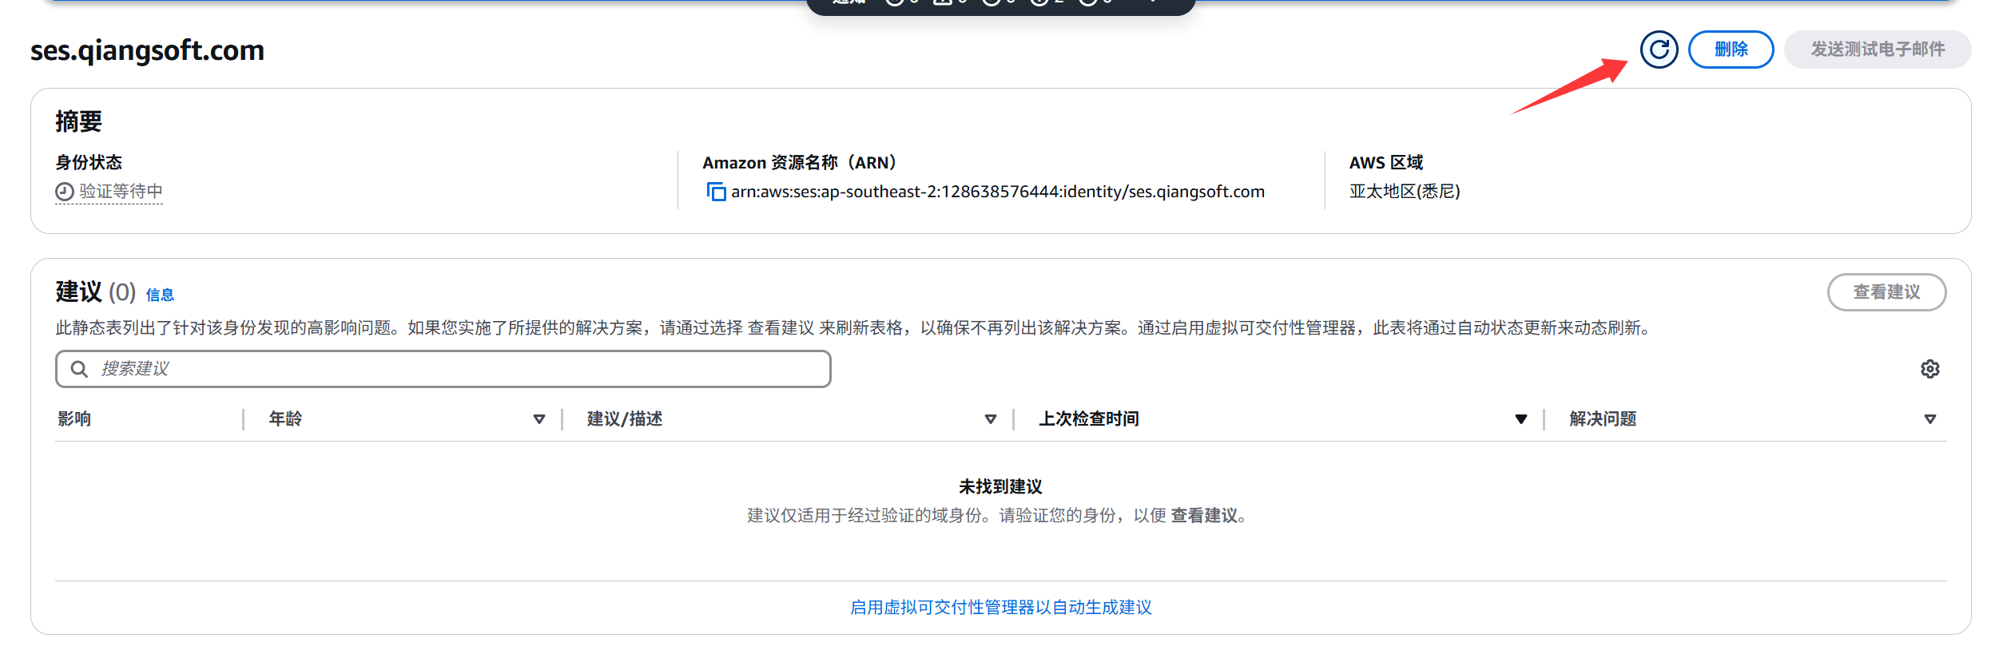Image resolution: width=2007 pixels, height=666 pixels.
Task: Click the 解决问题 column header label
Action: 1603,418
